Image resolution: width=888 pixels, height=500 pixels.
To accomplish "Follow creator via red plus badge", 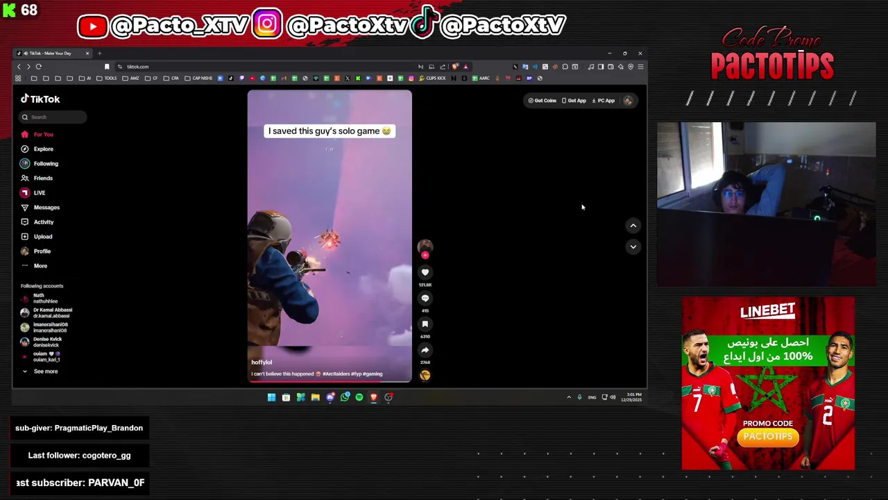I will [425, 255].
